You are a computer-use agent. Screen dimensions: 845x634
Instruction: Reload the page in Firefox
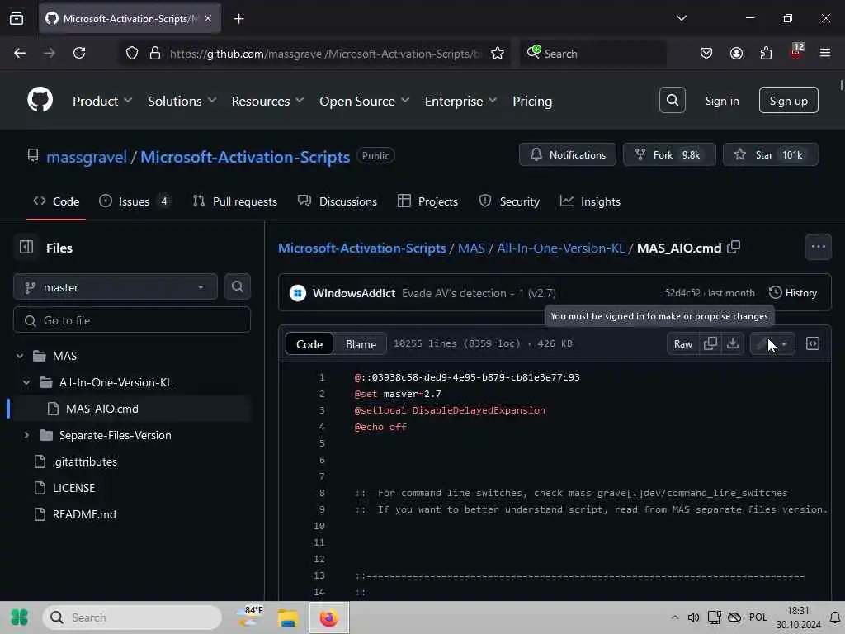click(x=79, y=53)
